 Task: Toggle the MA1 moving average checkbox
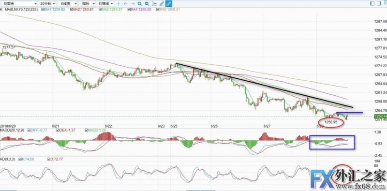43,9
